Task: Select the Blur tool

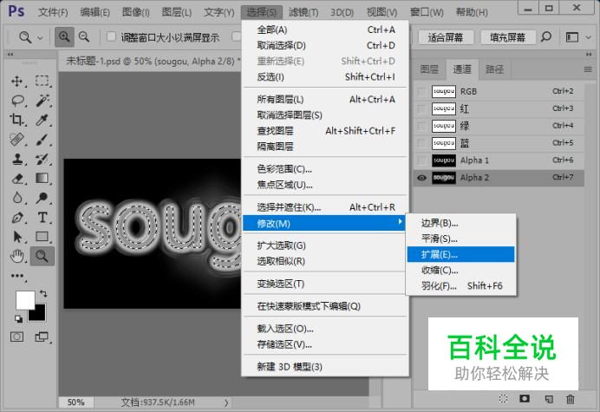Action: [x=17, y=198]
